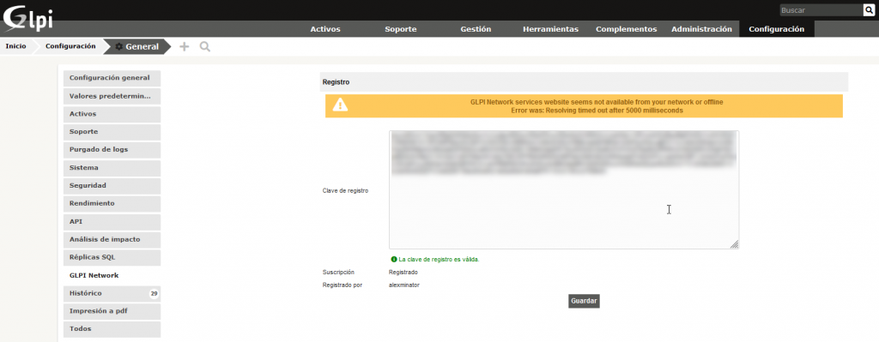This screenshot has width=879, height=342.
Task: Click the Guardar button
Action: pos(584,301)
